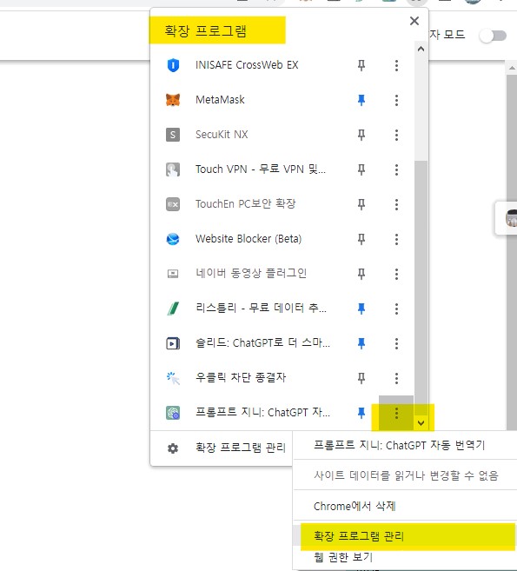This screenshot has height=571, width=517.
Task: Click the Touch VPN extension icon
Action: pos(173,169)
